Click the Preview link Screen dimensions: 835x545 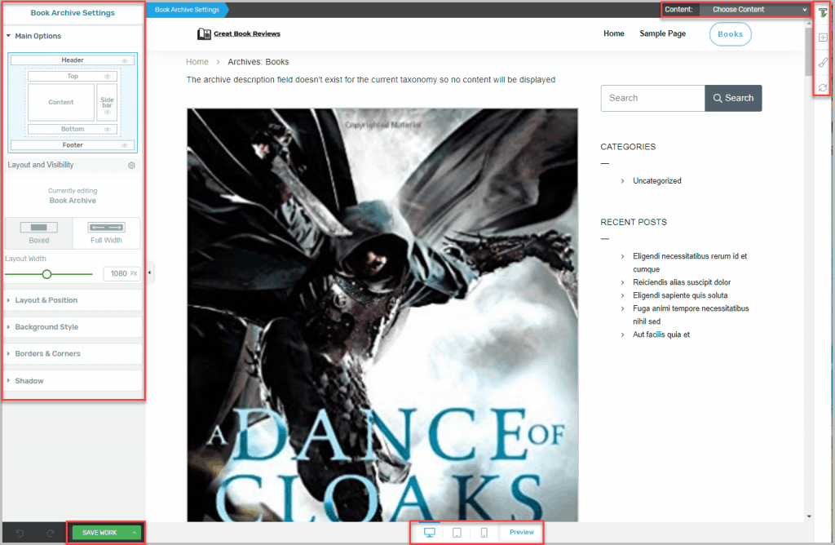pyautogui.click(x=521, y=533)
